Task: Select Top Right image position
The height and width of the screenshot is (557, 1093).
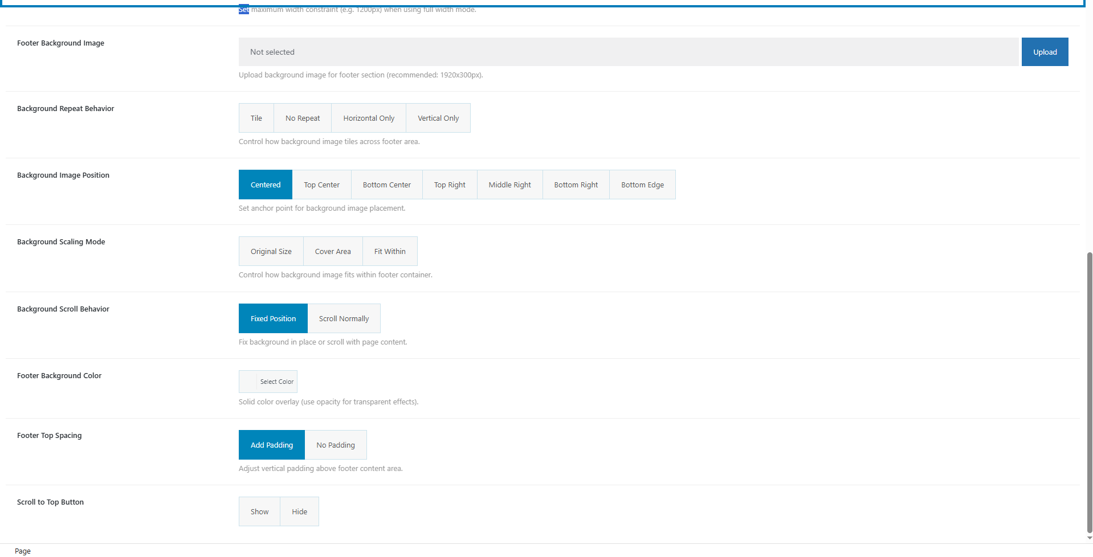Action: click(449, 185)
